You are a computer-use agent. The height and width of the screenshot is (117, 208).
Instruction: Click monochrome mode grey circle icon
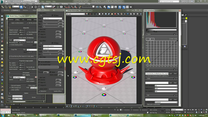click(102, 14)
